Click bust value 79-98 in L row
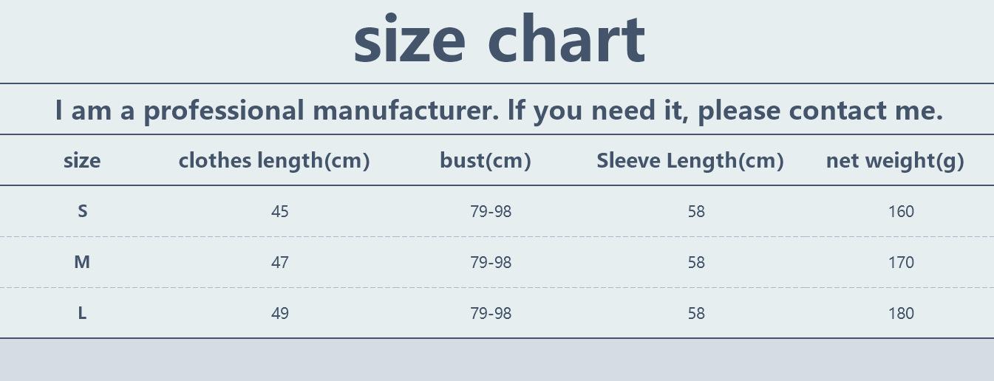994x381 pixels. click(x=491, y=314)
